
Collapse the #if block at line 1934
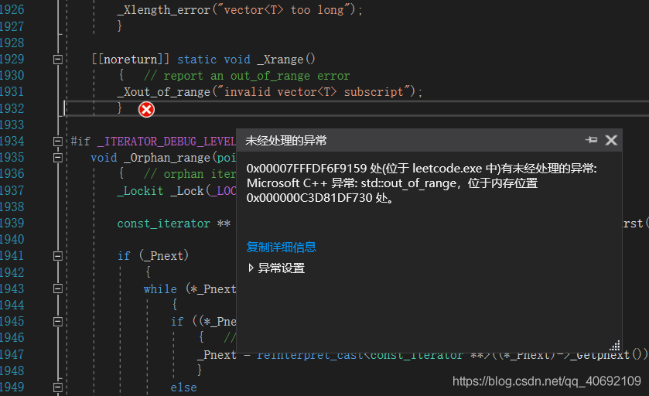pyautogui.click(x=58, y=142)
